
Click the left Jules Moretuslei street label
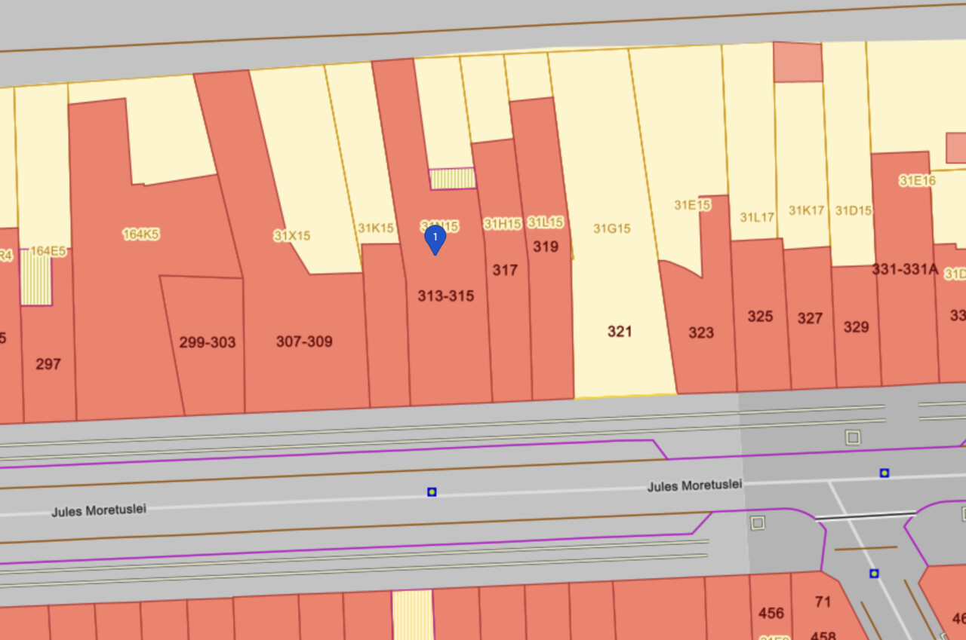pyautogui.click(x=99, y=510)
